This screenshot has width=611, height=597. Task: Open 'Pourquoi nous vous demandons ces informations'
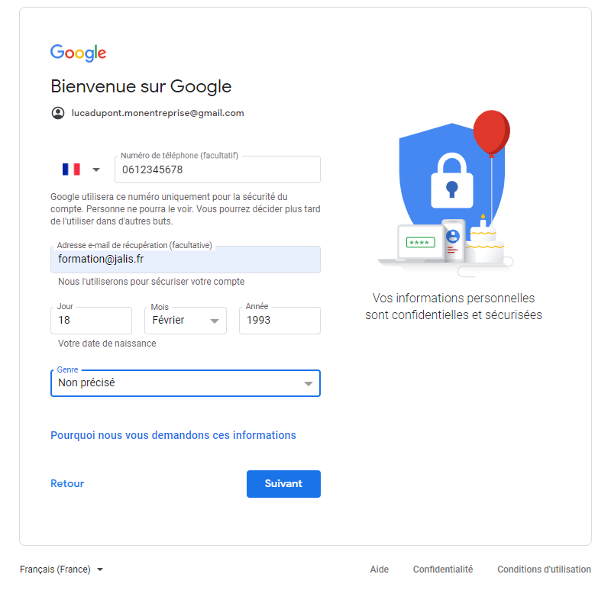click(173, 436)
